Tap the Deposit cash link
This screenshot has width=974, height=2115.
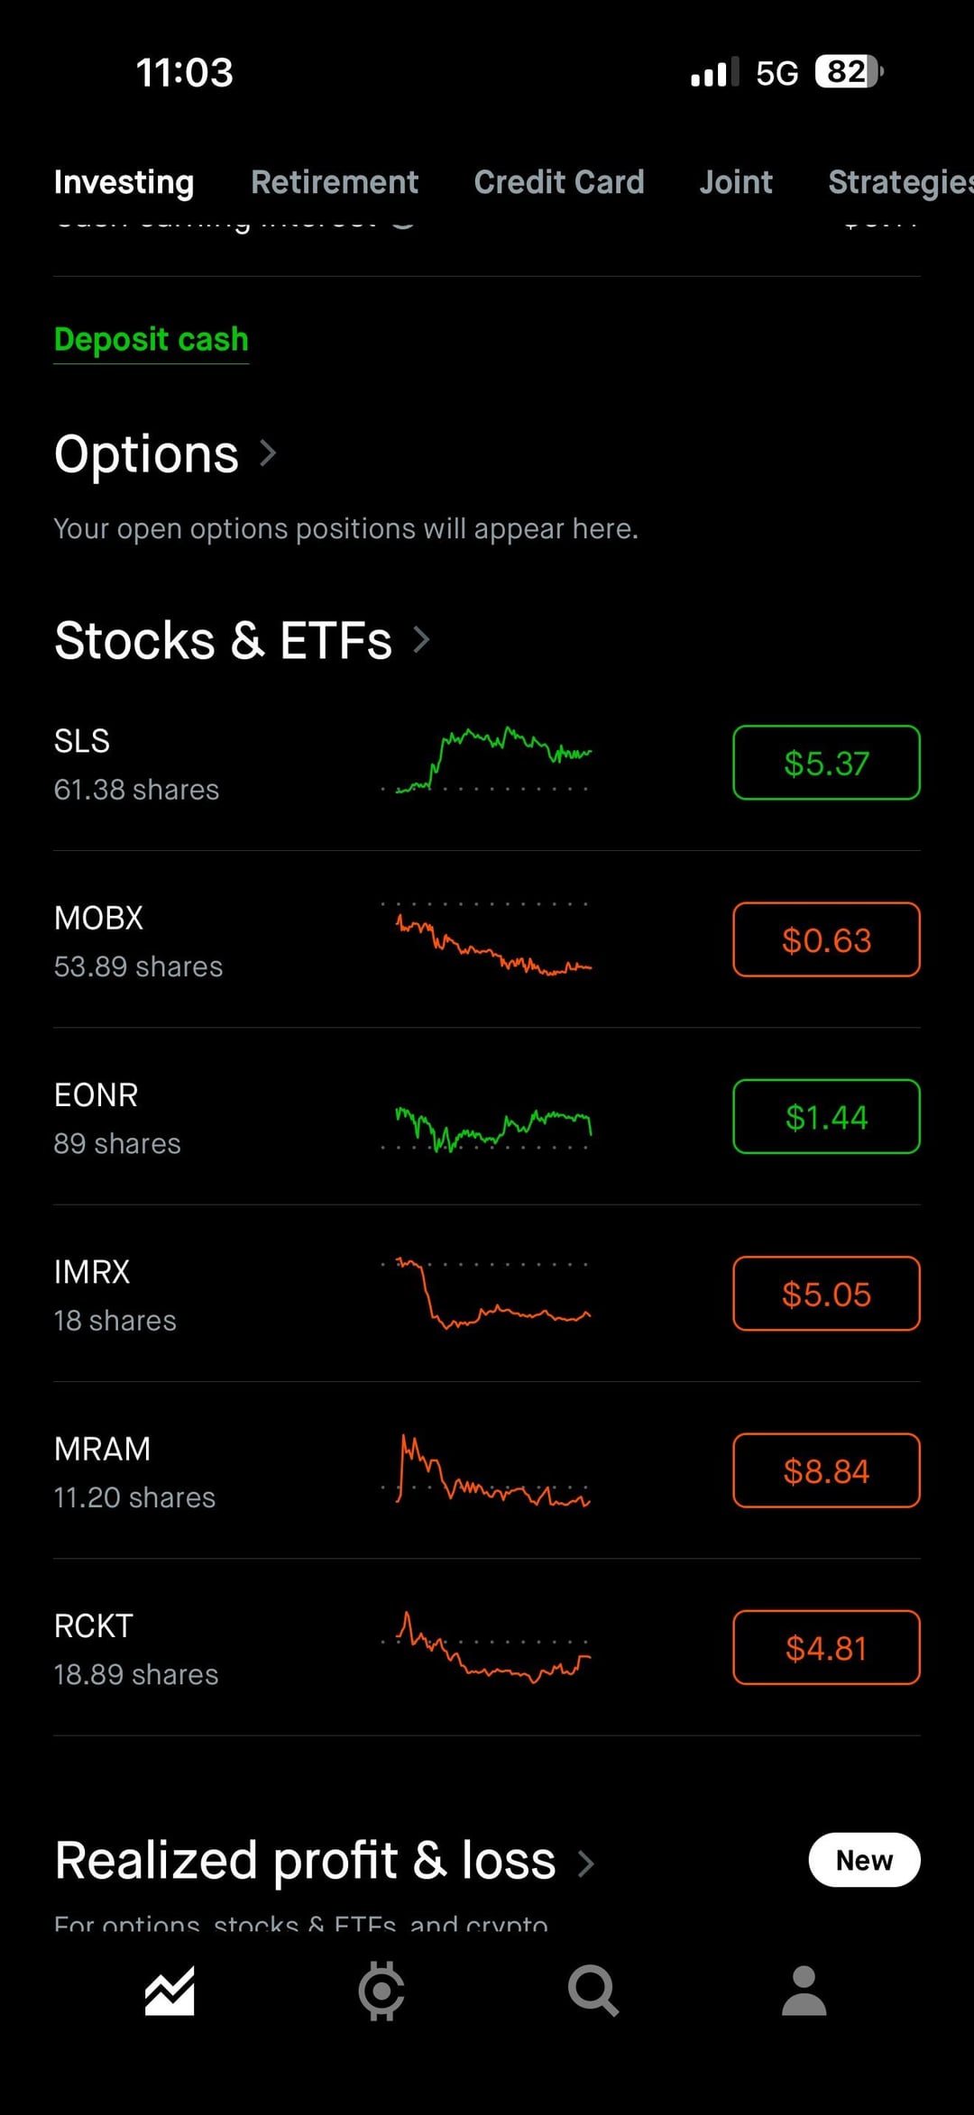pos(152,340)
